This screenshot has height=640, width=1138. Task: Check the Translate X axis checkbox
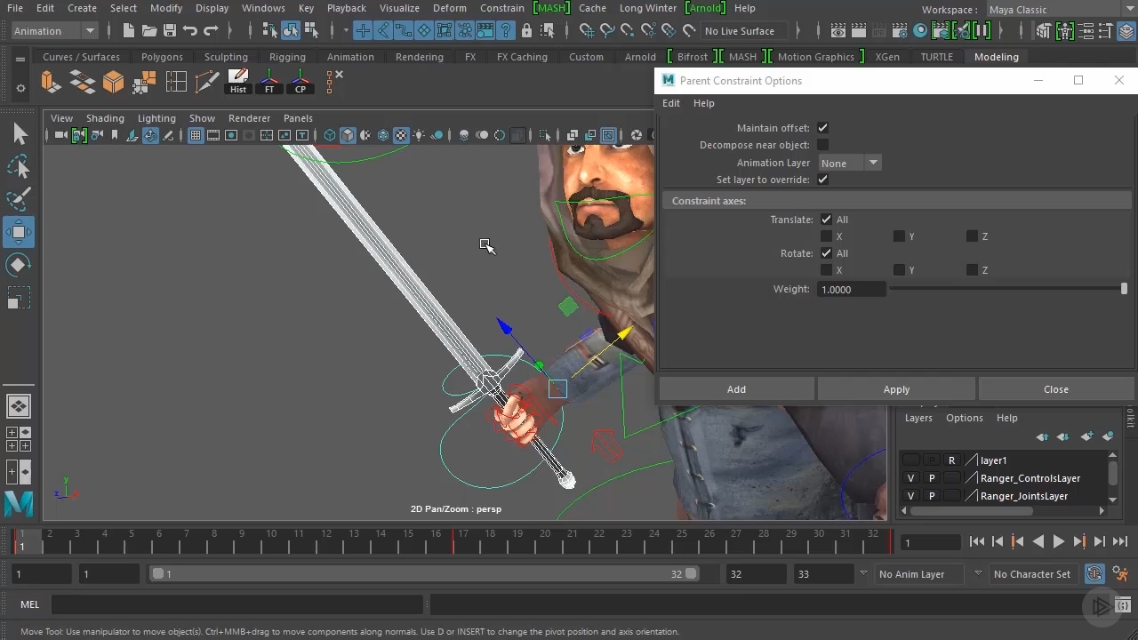tap(826, 236)
